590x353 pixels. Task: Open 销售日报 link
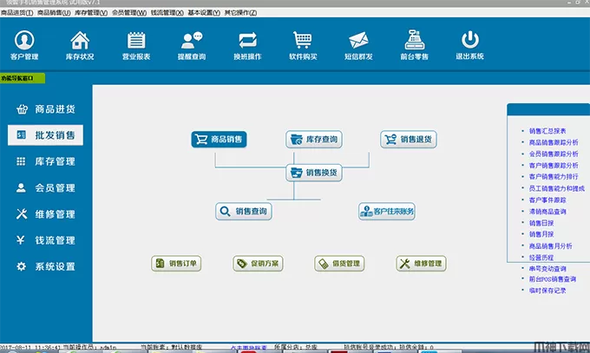click(x=541, y=223)
